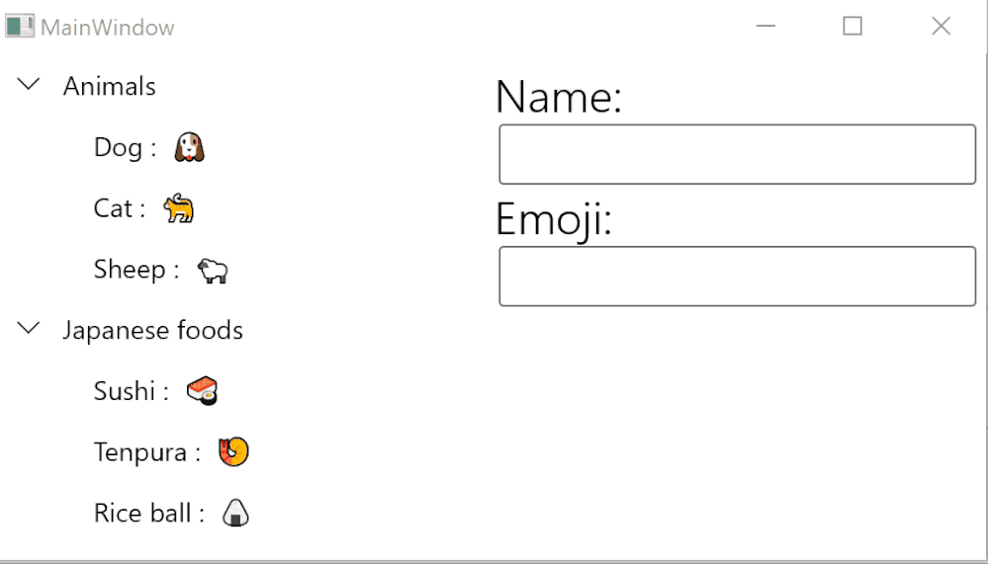Viewport: 988px width, 564px height.
Task: Focus the Emoji text box
Action: click(737, 277)
